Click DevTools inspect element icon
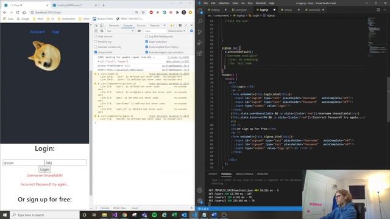 click(x=96, y=26)
